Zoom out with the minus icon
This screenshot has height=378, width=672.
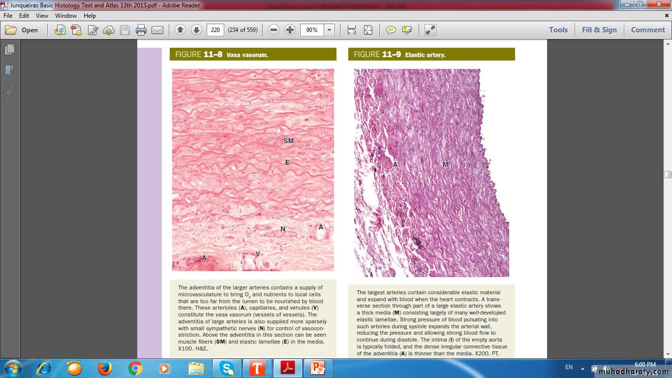[x=274, y=30]
